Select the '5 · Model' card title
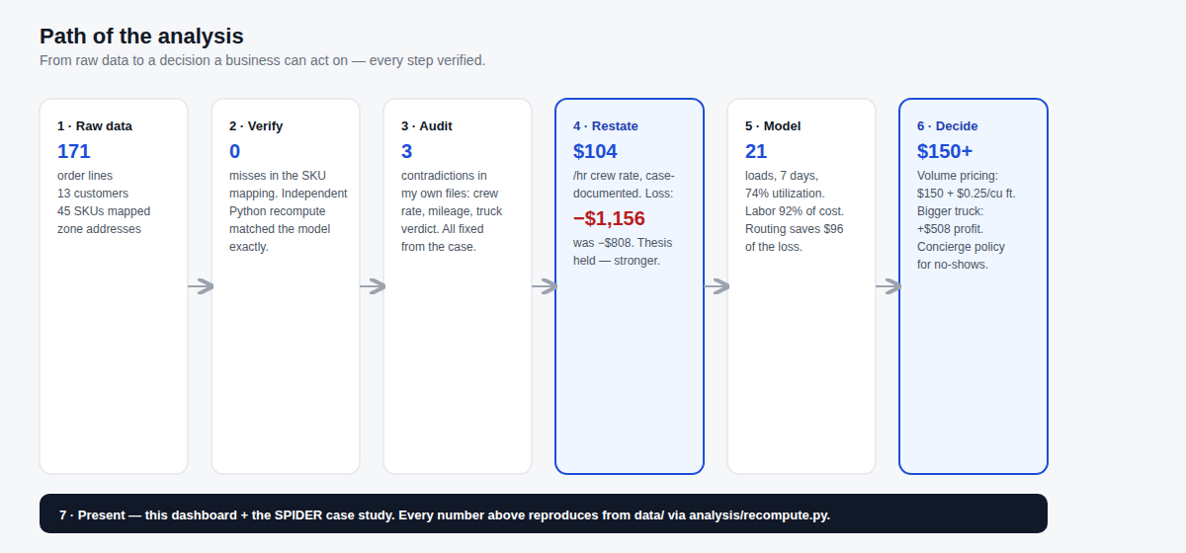1186x553 pixels. coord(773,126)
